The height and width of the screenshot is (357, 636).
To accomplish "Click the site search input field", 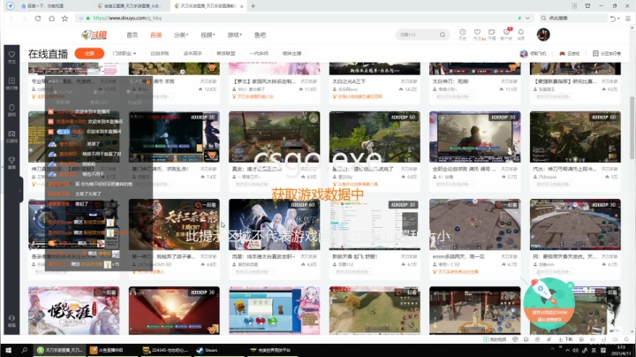I will point(418,34).
